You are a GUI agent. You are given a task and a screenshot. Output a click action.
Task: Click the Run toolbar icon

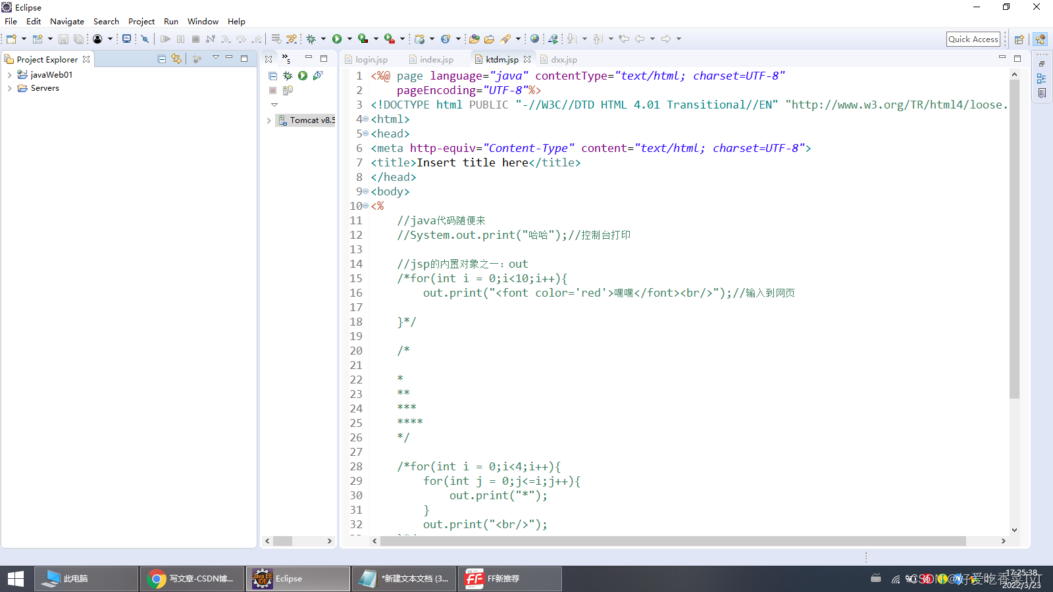pos(338,39)
